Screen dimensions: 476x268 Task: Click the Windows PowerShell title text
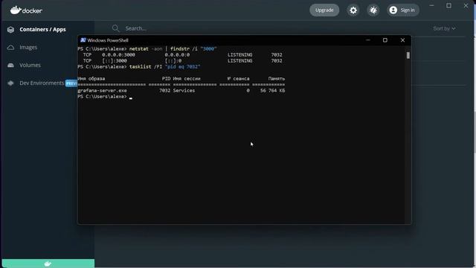pos(108,40)
